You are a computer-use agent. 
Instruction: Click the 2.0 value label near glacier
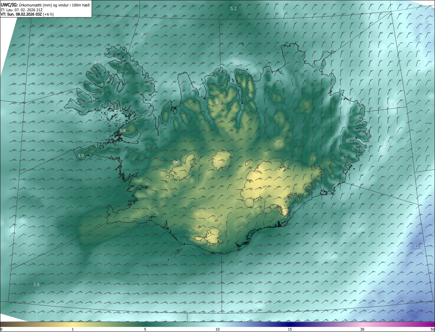(176, 162)
